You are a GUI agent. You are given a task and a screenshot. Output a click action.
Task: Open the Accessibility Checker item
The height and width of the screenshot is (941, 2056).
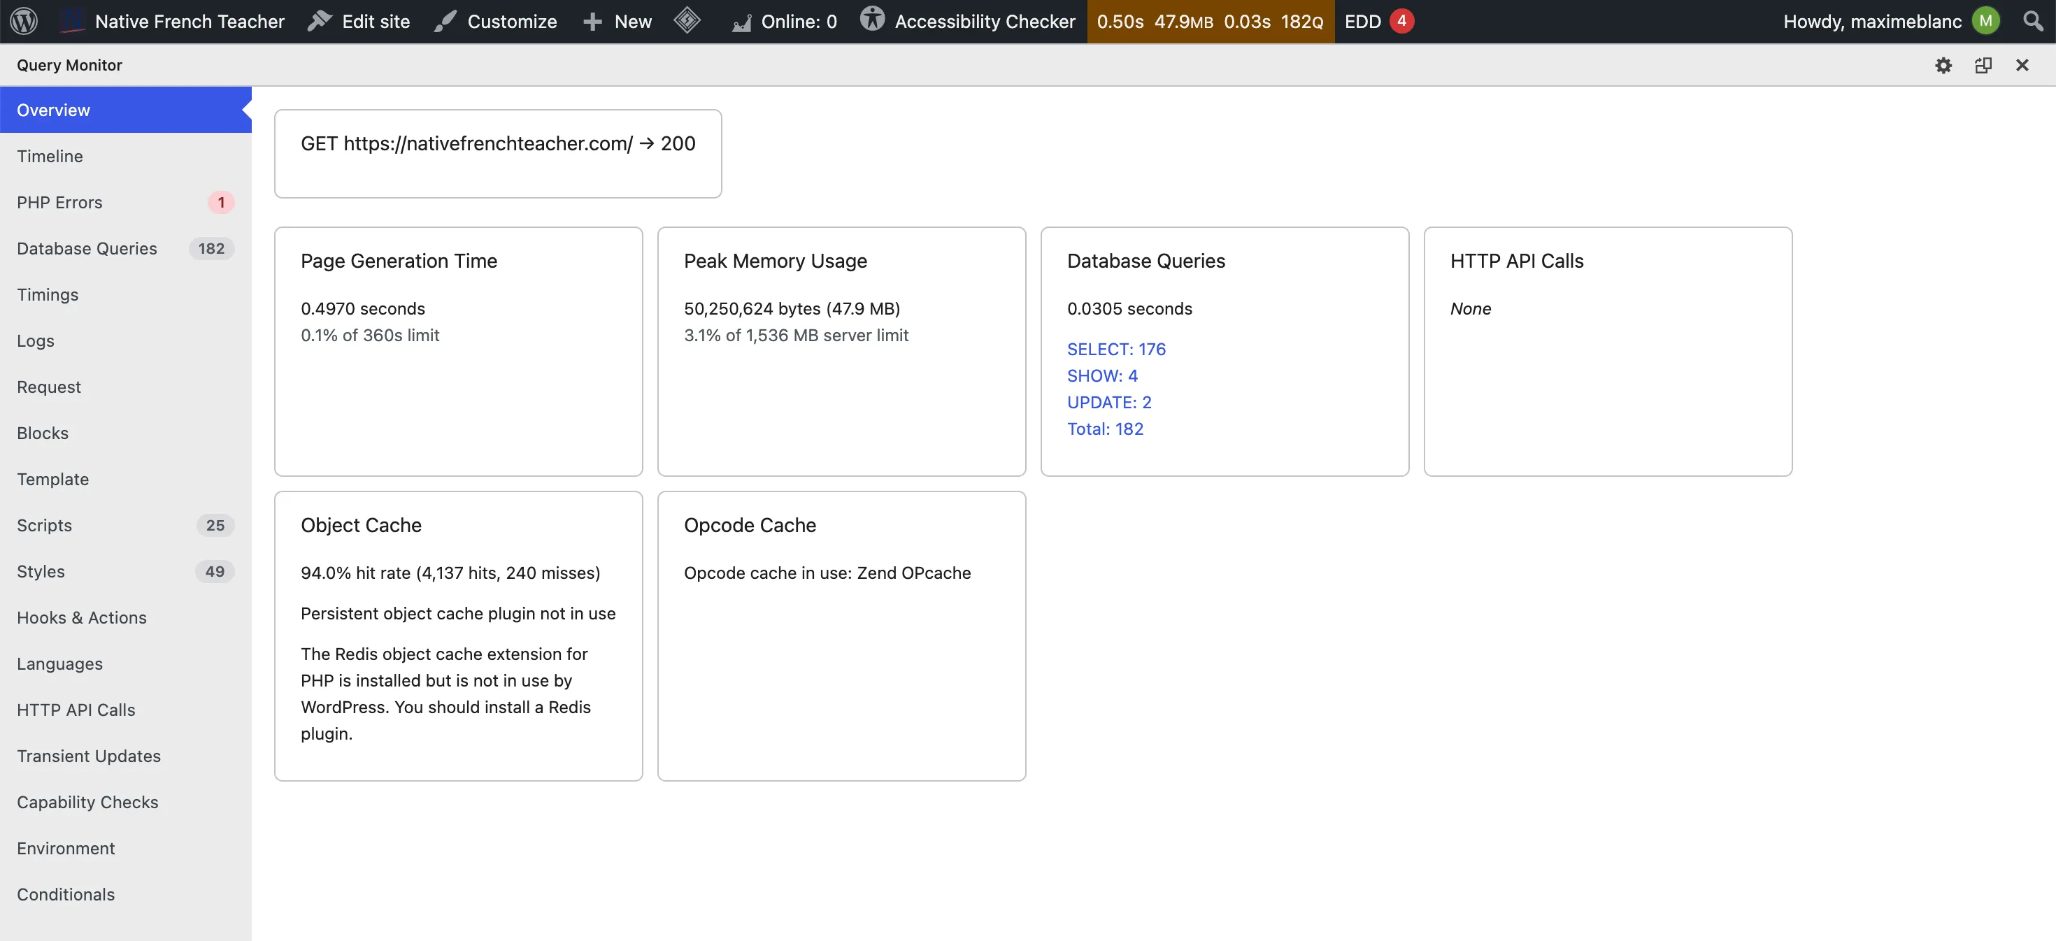click(967, 21)
